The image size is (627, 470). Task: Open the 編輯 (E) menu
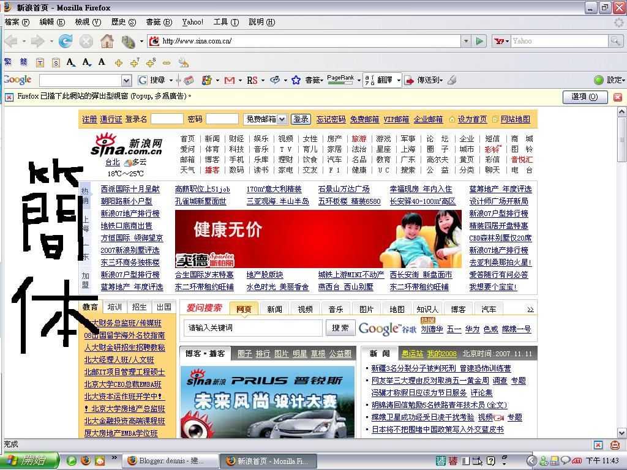(x=53, y=22)
